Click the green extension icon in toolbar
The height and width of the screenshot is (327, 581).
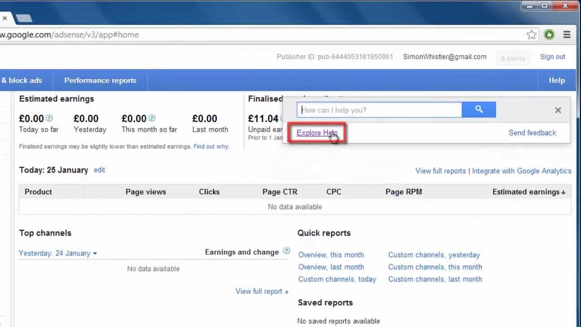[549, 35]
